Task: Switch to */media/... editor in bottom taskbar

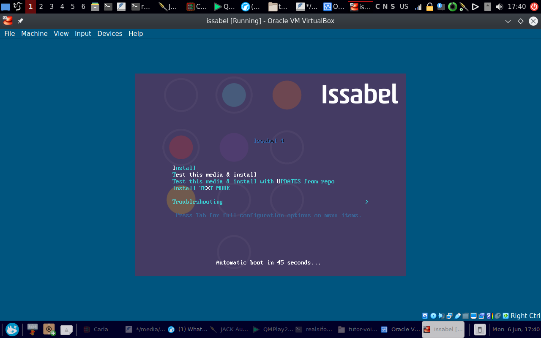Action: coord(145,329)
